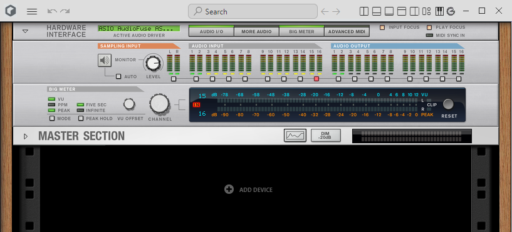Switch to the AUDIO I/O panel

[211, 31]
